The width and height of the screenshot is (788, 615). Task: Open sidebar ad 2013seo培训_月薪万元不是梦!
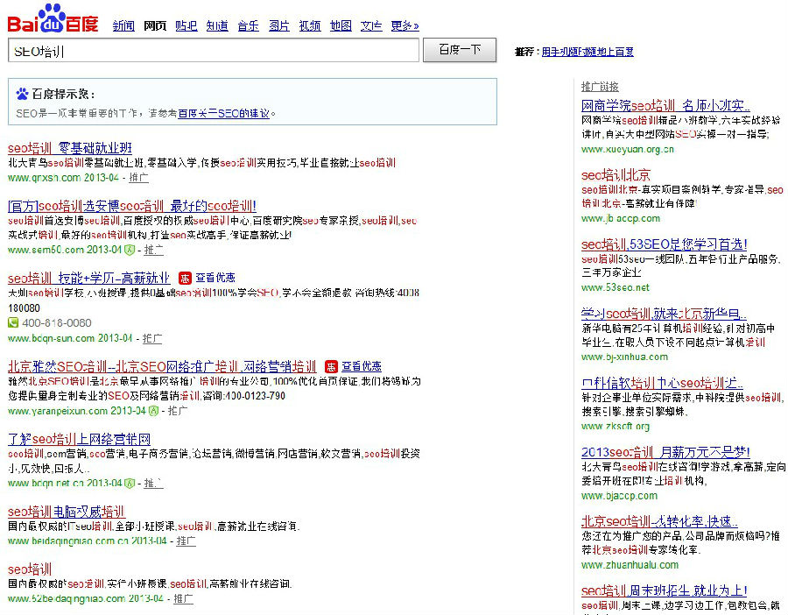tap(666, 452)
